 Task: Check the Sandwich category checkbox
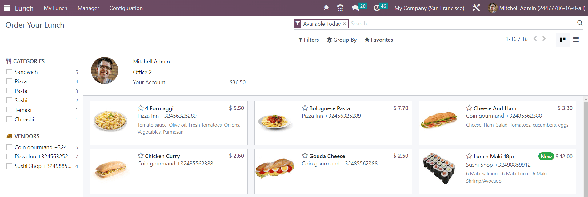click(9, 72)
